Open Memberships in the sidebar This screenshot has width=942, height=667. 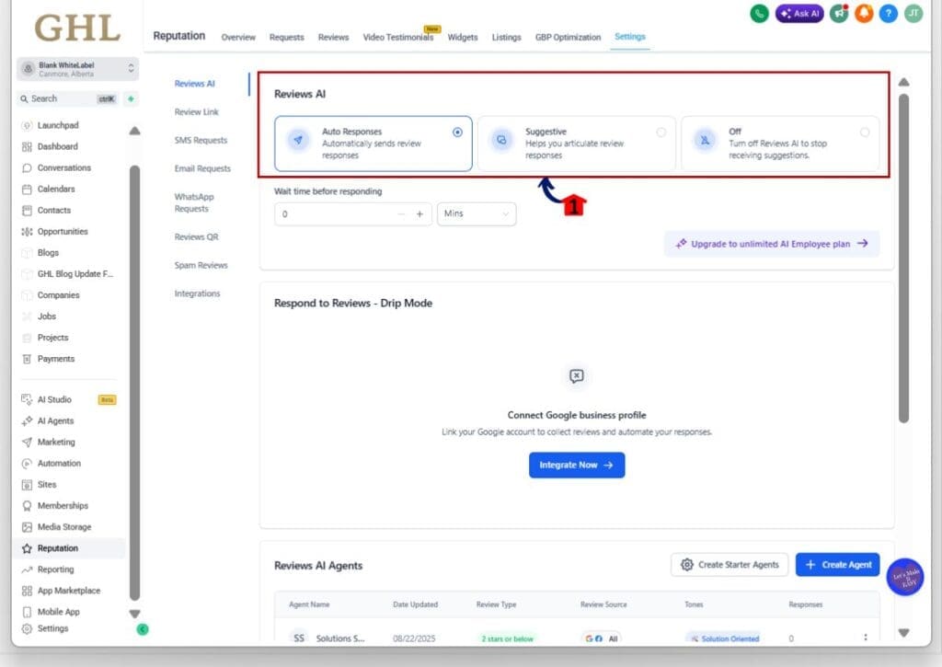pyautogui.click(x=63, y=505)
